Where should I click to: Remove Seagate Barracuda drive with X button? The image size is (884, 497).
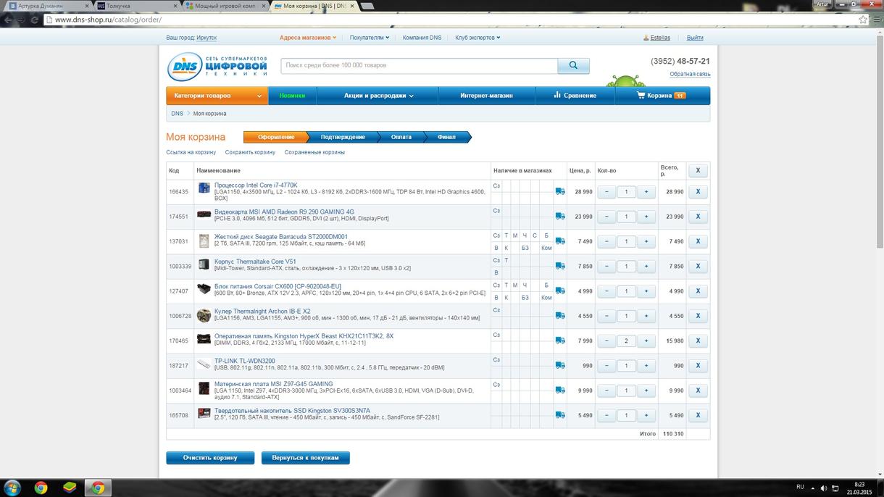click(x=698, y=241)
